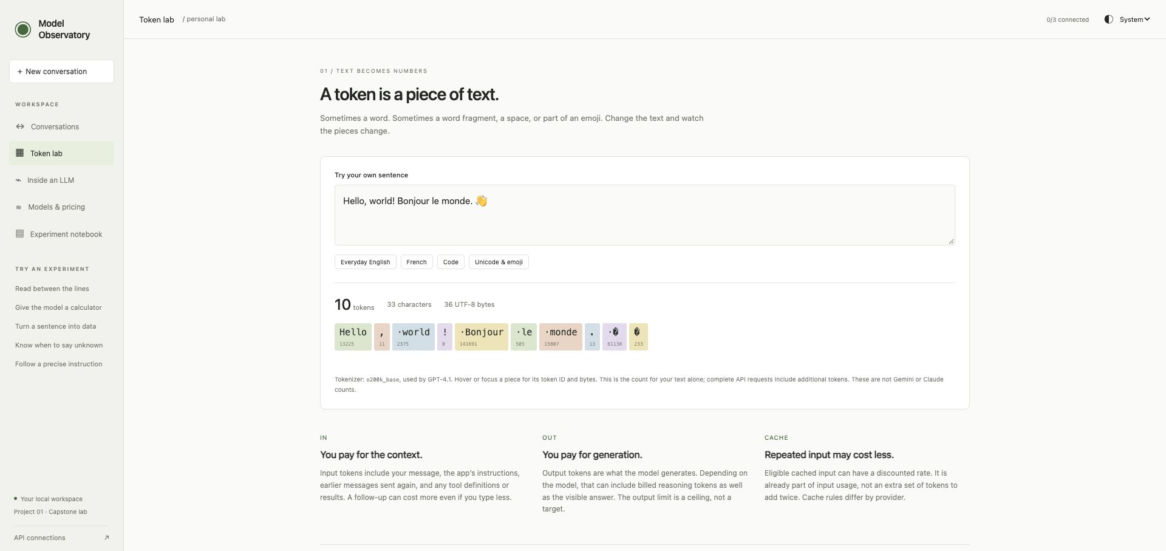
Task: Click the half-circle theme icon in header
Action: pos(1108,19)
